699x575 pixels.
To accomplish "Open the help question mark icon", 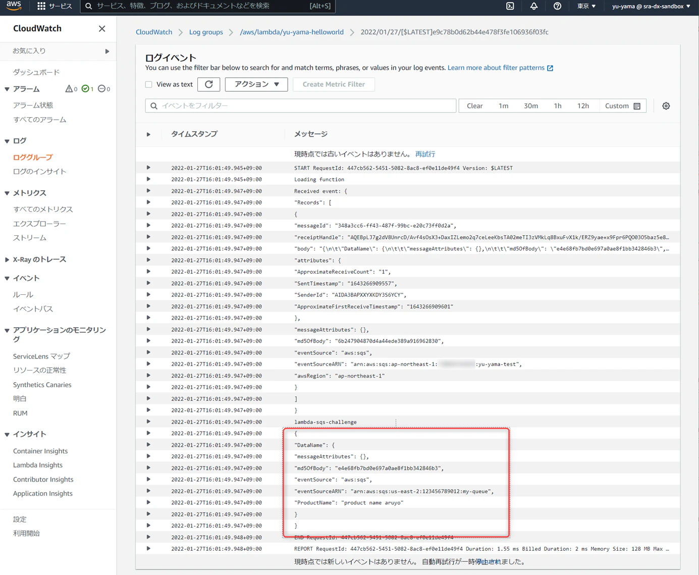I will (557, 6).
